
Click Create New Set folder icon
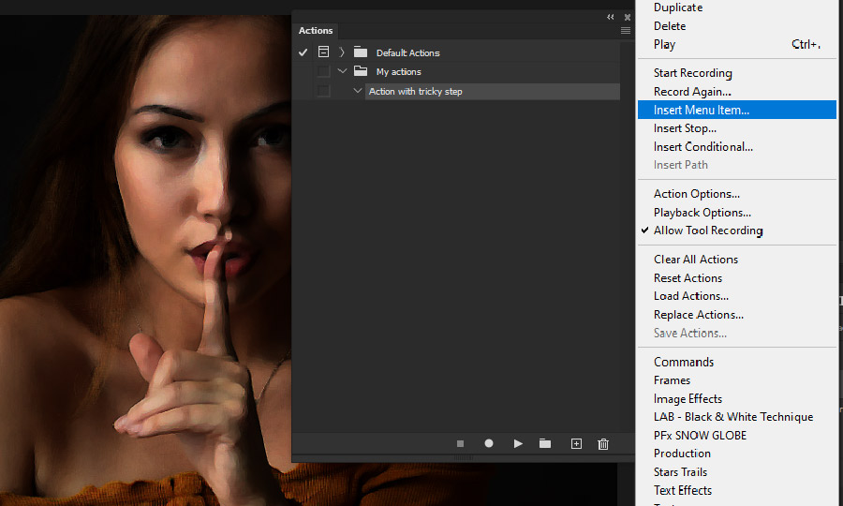coord(545,444)
